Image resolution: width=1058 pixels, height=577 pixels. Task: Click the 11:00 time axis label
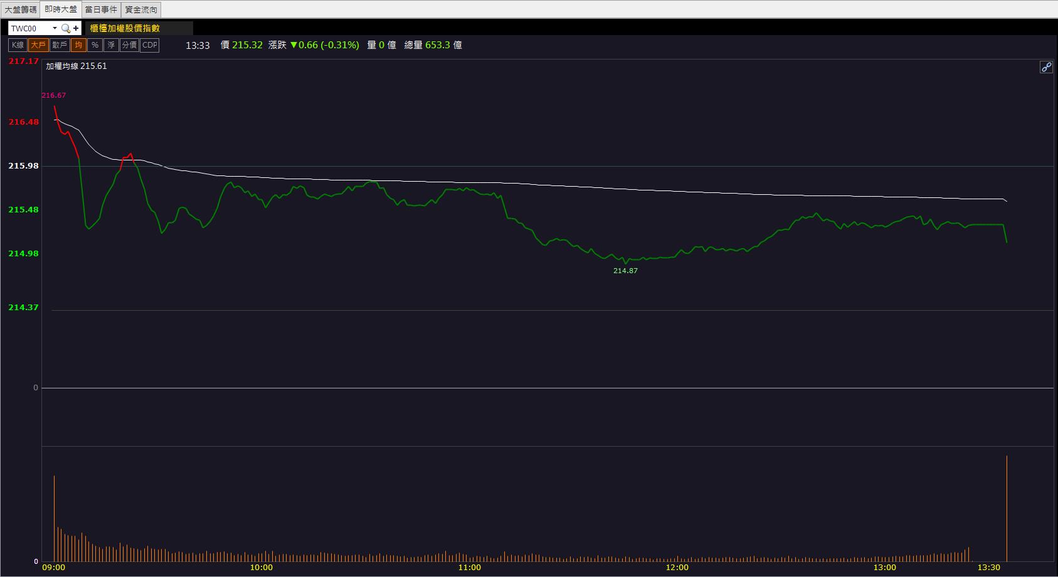tap(469, 568)
